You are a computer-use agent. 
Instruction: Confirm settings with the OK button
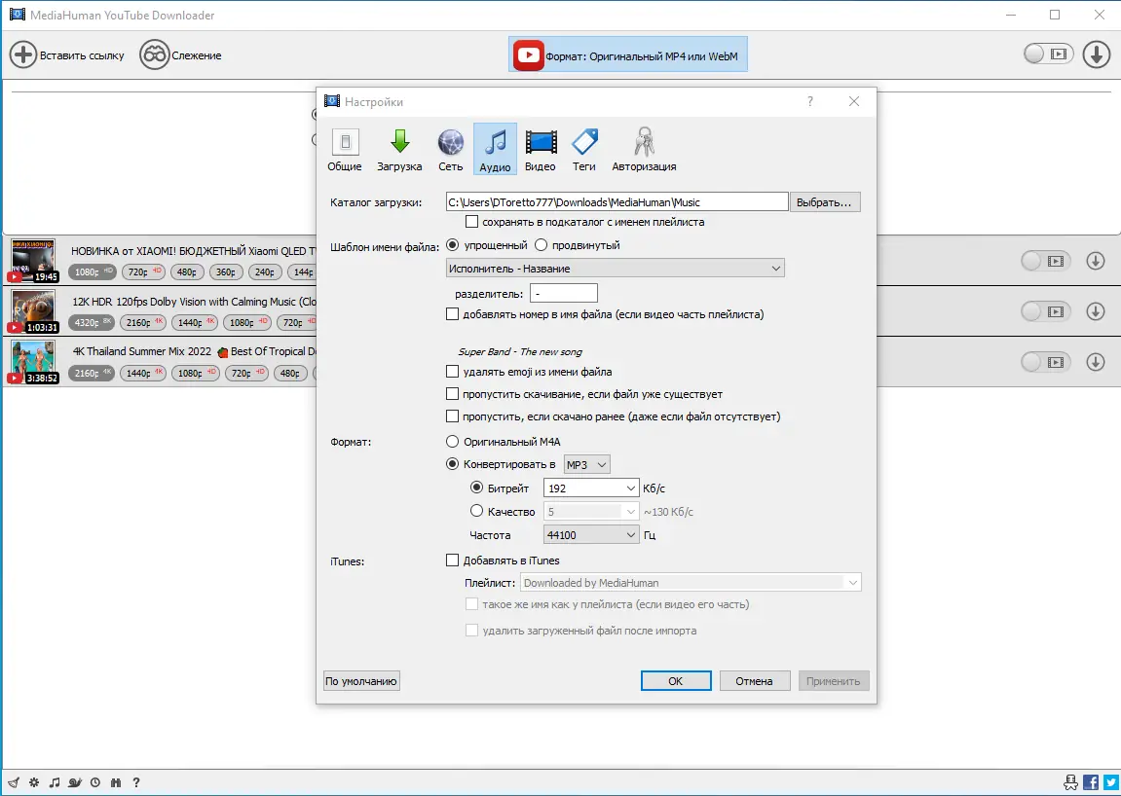[x=676, y=681]
